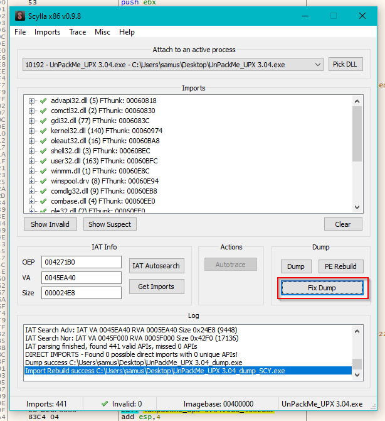Select combase.dll (4) FThunk: 00060EE0 row

[x=103, y=201]
